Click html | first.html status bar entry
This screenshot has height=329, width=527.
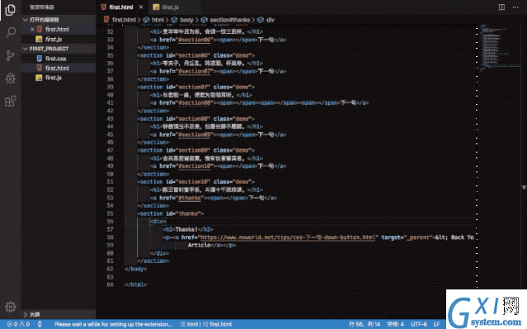[205, 324]
